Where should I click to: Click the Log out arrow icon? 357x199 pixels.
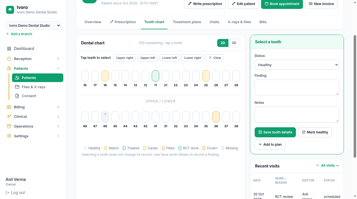8,193
